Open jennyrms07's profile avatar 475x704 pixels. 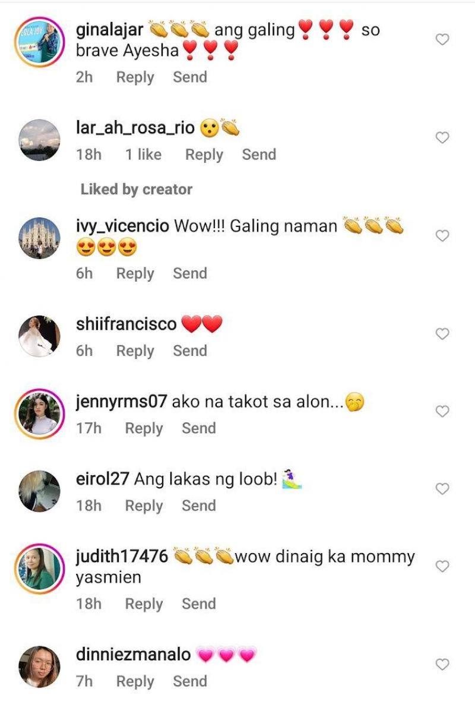tap(39, 413)
